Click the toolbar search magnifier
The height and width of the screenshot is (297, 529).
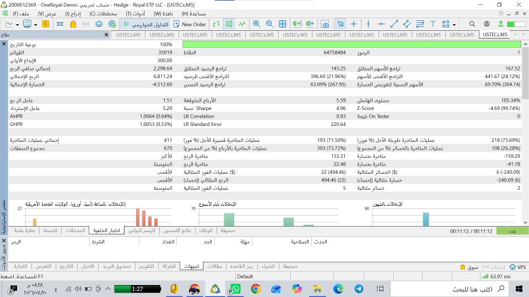point(472,24)
